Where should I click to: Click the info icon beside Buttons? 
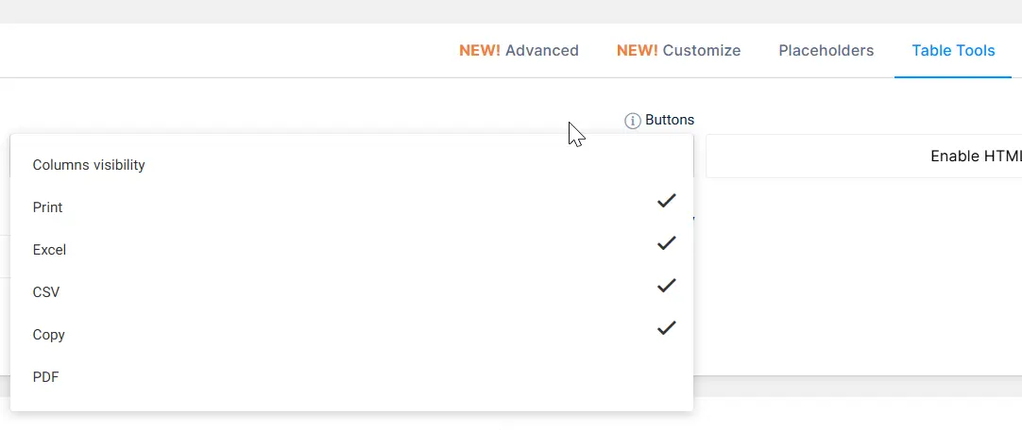click(x=632, y=121)
